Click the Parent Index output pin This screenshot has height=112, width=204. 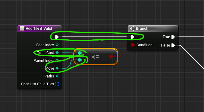(57, 60)
